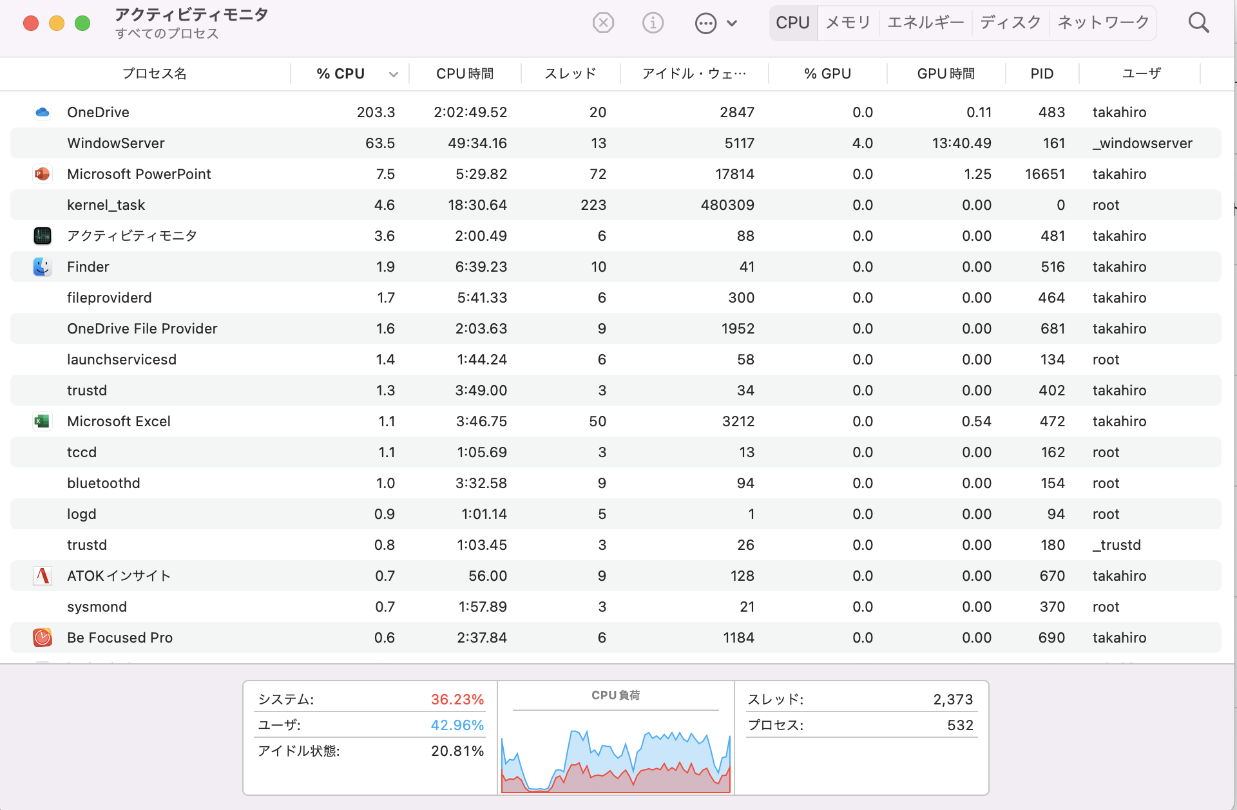Screen dimensions: 1237x810
Task: Click the アクティビティモニタ row icon
Action: [43, 236]
